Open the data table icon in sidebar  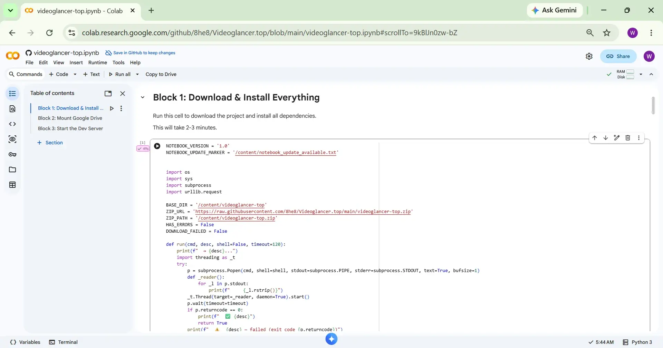click(x=12, y=185)
